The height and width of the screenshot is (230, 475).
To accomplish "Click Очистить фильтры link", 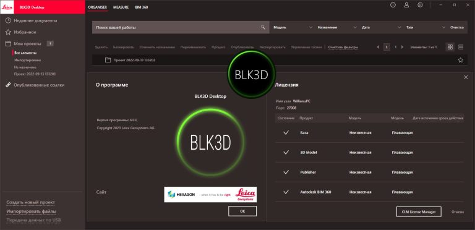I will click(343, 48).
